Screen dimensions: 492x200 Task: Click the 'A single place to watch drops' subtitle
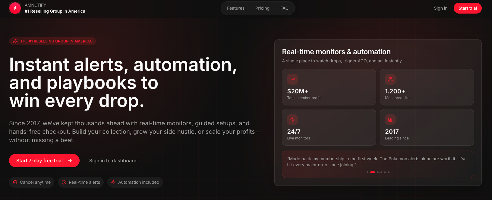click(342, 61)
